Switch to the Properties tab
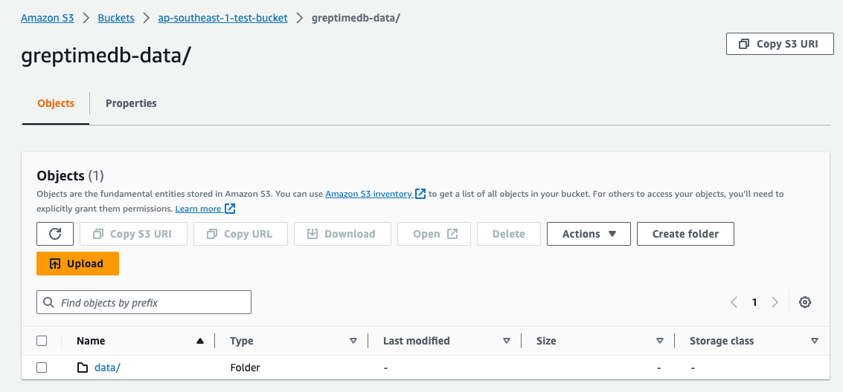The image size is (843, 392). click(131, 103)
